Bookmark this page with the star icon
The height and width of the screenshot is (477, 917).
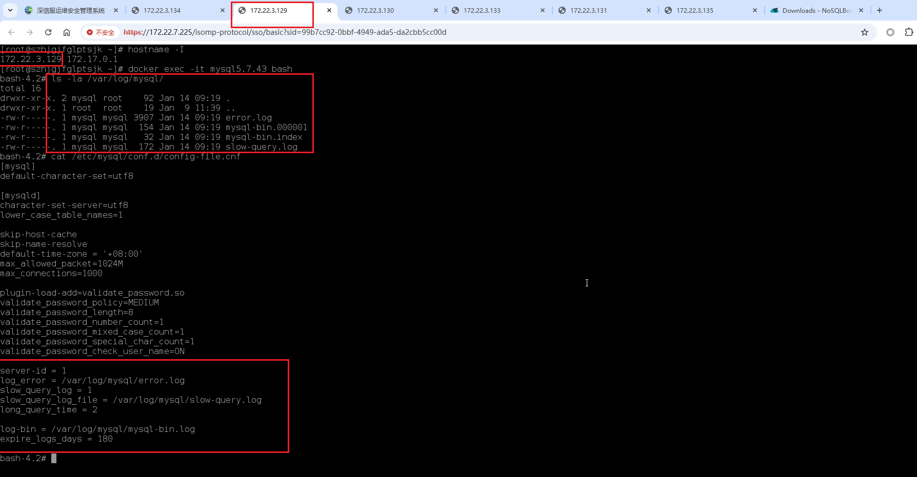click(x=865, y=32)
